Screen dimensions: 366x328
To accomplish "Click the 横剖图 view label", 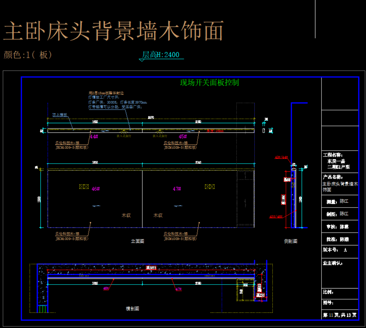I will [x=132, y=309].
